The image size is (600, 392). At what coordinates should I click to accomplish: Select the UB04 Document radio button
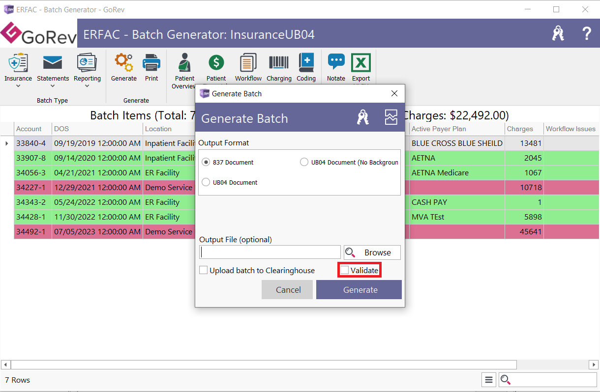tap(207, 182)
